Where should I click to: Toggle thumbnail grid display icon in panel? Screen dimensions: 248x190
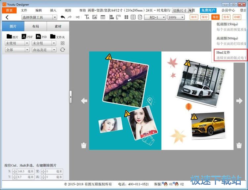(x=62, y=43)
